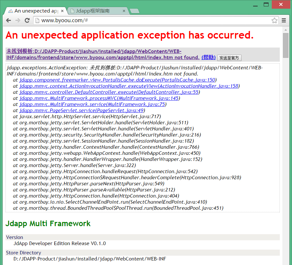Viewport: 292px width, 265px height.
Task: Open the (帮助) help link
Action: (208, 57)
